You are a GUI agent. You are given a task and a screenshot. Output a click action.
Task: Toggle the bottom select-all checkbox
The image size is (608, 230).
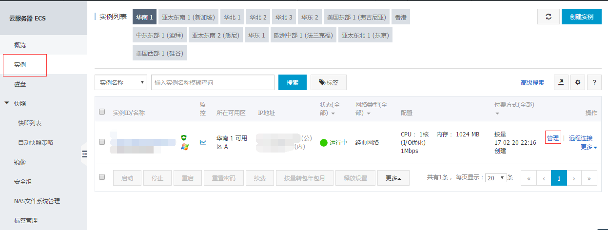pyautogui.click(x=102, y=177)
